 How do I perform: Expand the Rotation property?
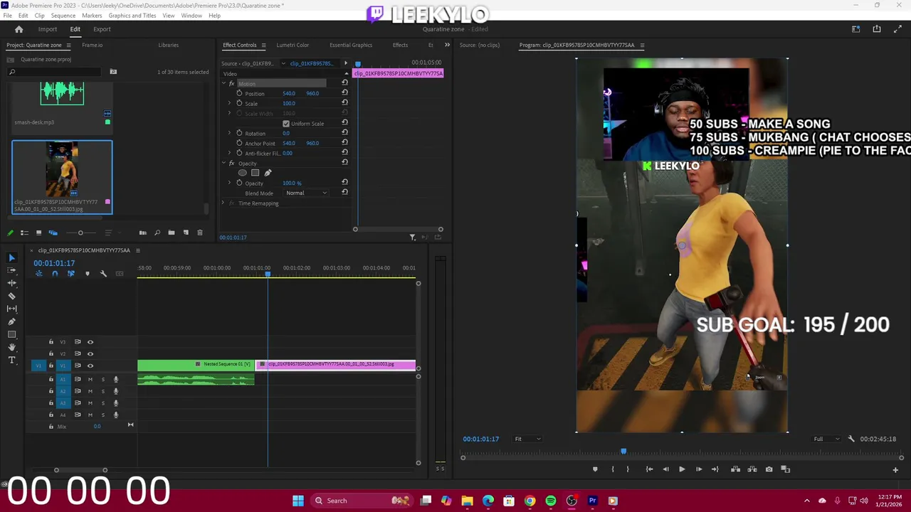click(230, 134)
